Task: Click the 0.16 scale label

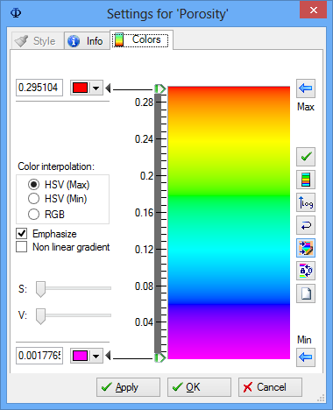Action: [x=144, y=213]
